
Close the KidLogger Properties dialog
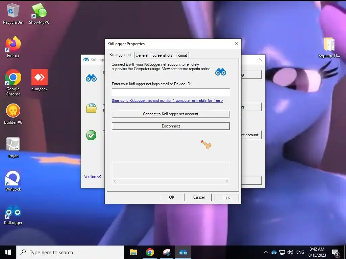coord(236,44)
